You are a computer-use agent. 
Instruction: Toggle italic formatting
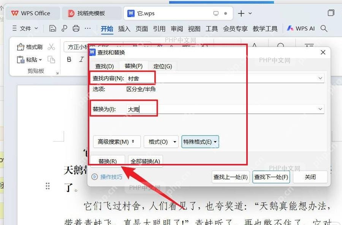82,59
